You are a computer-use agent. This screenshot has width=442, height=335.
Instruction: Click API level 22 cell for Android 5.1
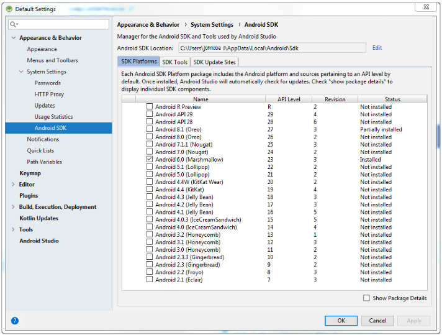tap(270, 167)
